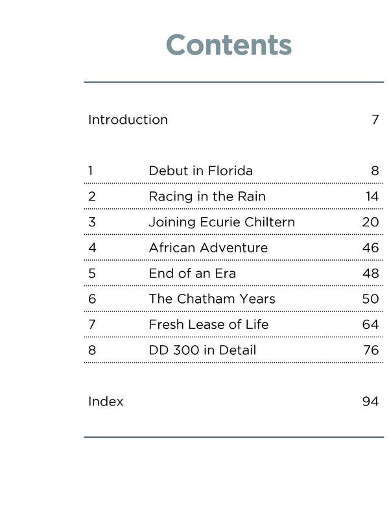Jump to page 94
The width and height of the screenshot is (389, 530).
click(370, 401)
